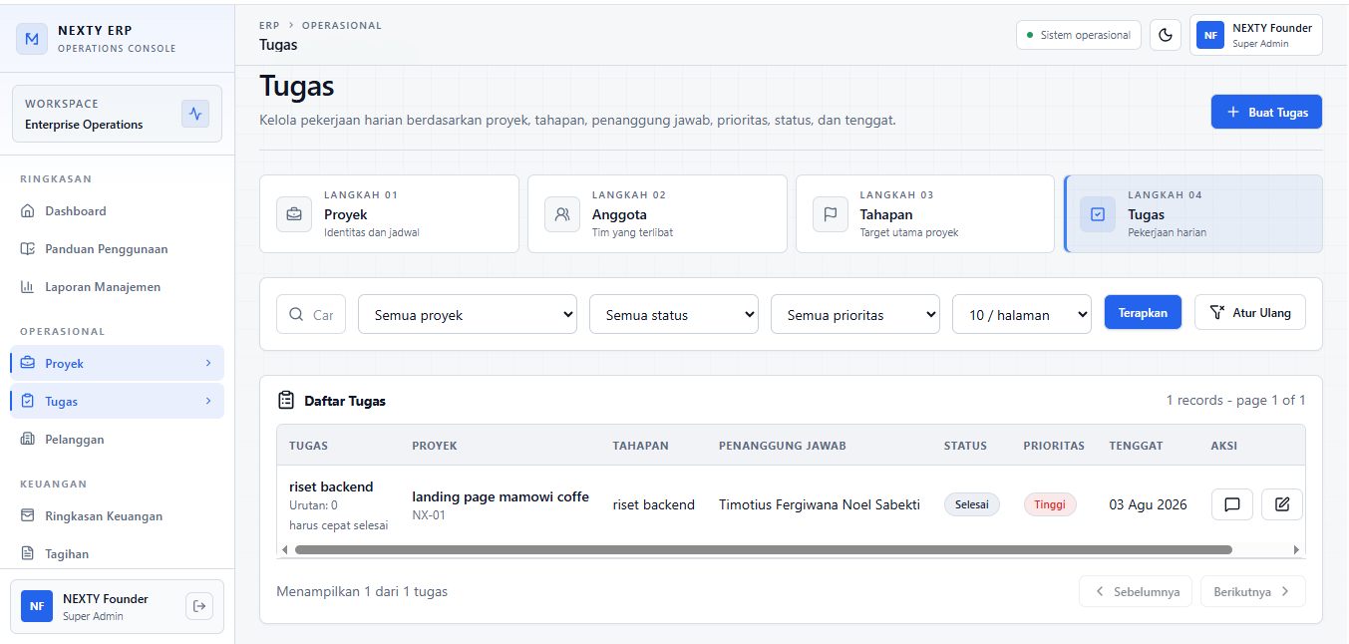Click the Selesai status badge

(x=972, y=504)
